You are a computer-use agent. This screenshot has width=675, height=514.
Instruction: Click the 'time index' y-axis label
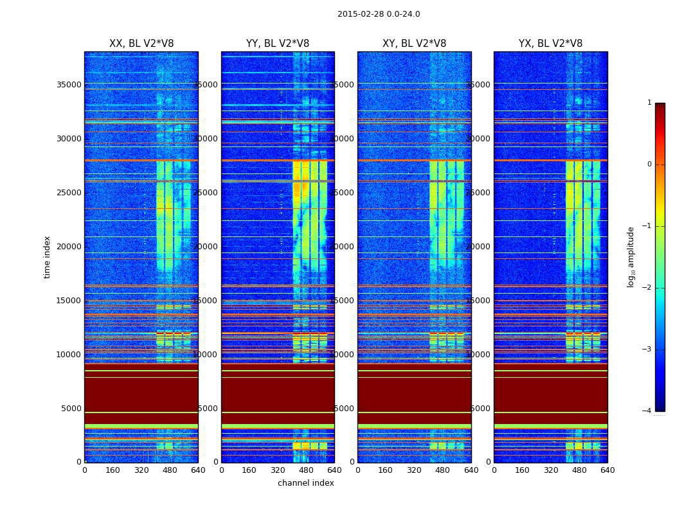[x=48, y=256]
